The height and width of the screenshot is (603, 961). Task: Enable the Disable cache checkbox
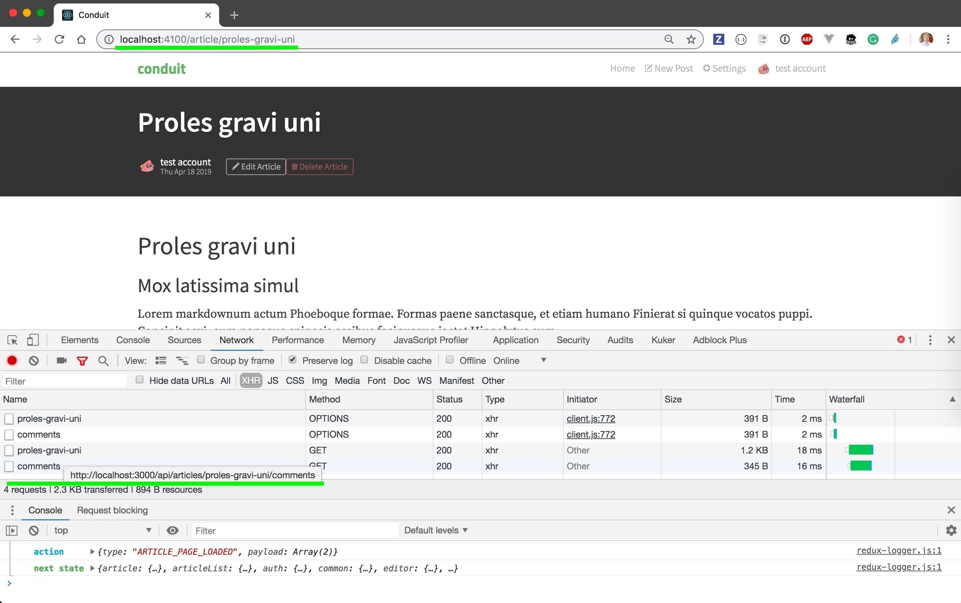(x=364, y=360)
